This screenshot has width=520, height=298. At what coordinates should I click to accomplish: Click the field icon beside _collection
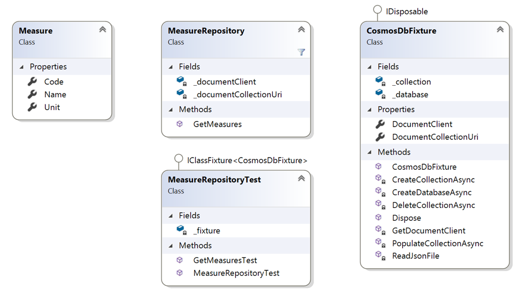point(380,81)
